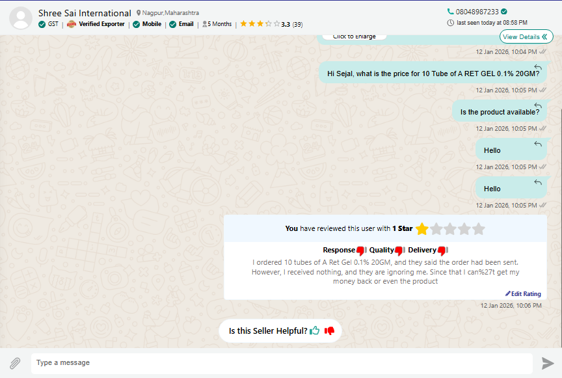Click the Quality thumbs down icon

pos(399,250)
